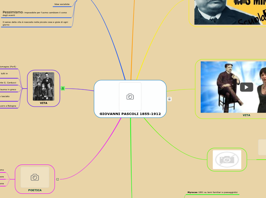
Task: Select the 'laurea in greco' subtopic
Action: [x=8, y=89]
